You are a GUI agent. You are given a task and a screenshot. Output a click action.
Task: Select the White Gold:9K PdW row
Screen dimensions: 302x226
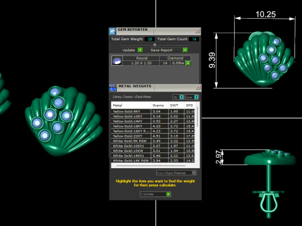pyautogui.click(x=153, y=141)
